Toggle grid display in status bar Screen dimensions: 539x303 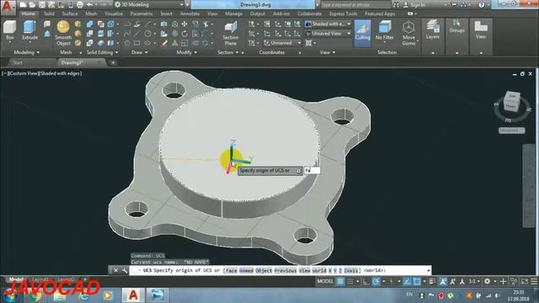340,281
